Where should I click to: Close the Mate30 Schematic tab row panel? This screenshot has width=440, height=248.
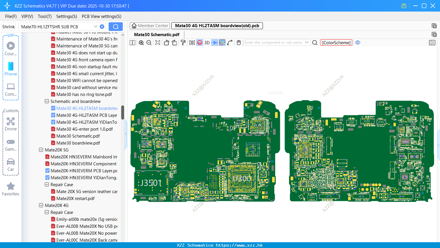point(434,34)
